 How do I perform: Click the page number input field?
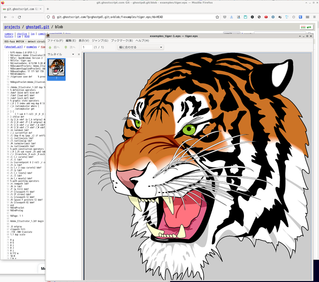87,47
